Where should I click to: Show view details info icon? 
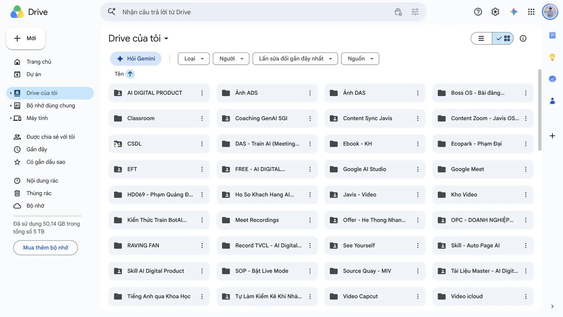pos(523,38)
